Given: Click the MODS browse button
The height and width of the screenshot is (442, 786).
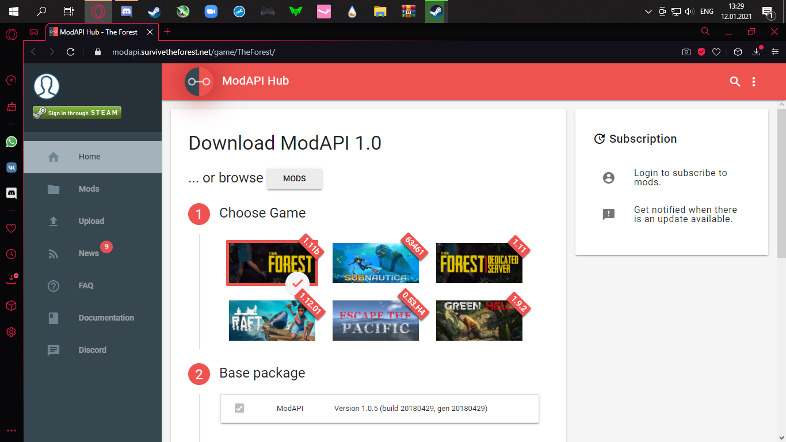Looking at the screenshot, I should (x=295, y=178).
